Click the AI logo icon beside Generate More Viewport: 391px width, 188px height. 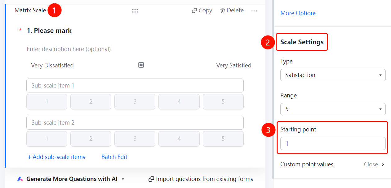click(x=20, y=179)
